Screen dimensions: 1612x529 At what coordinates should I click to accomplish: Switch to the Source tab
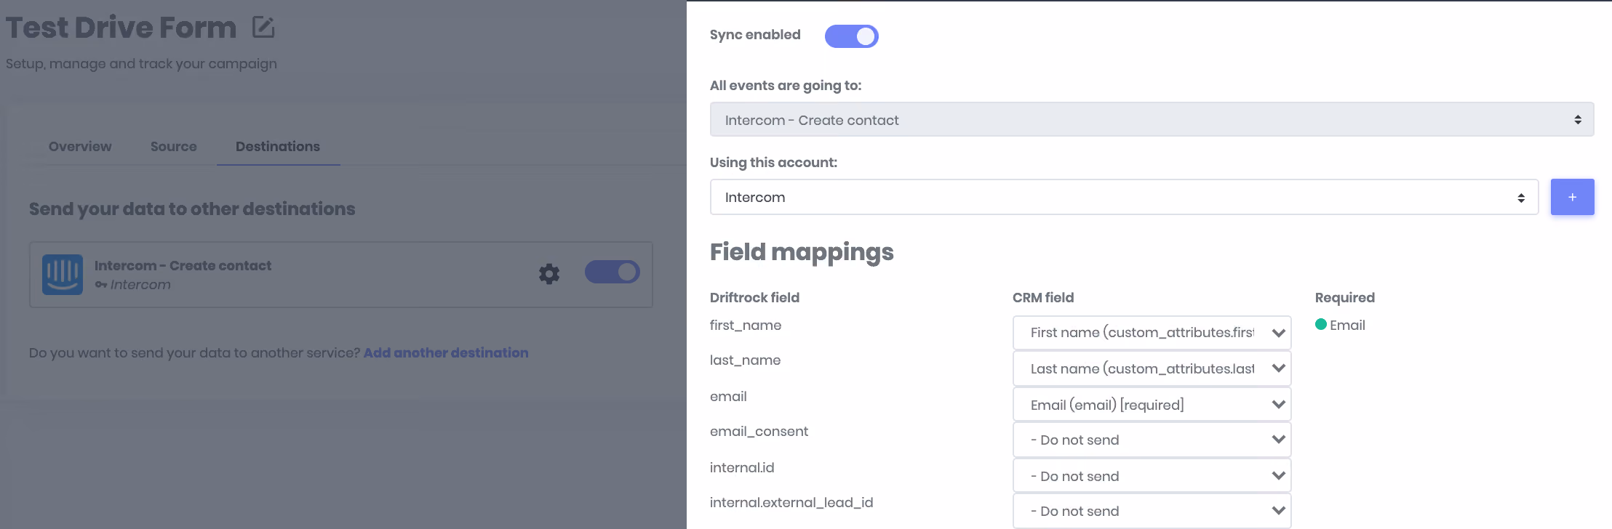click(x=174, y=146)
